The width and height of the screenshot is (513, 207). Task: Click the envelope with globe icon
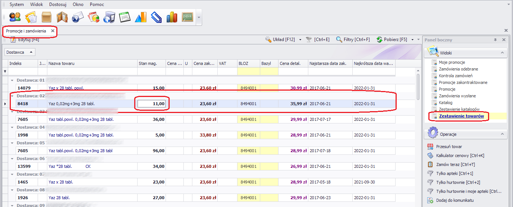[78, 17]
